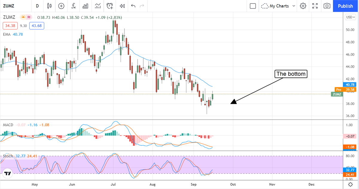Image resolution: width=359 pixels, height=189 pixels.
Task: Open the chart settings gear below price axis
Action: click(x=350, y=185)
